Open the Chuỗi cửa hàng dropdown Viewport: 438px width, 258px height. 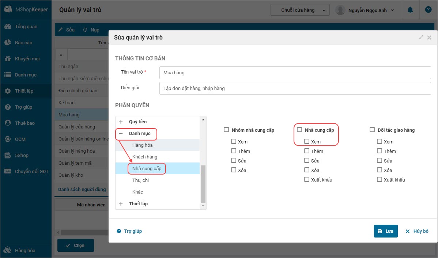pos(300,10)
